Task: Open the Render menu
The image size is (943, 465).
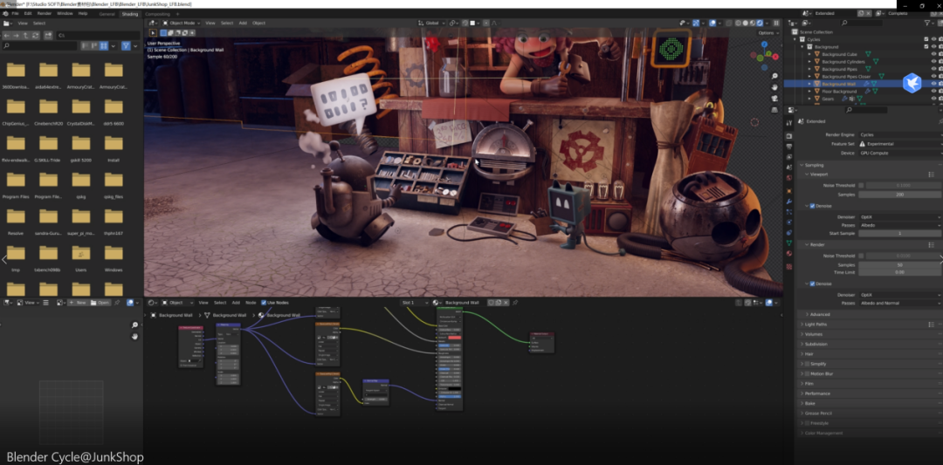Action: point(45,13)
